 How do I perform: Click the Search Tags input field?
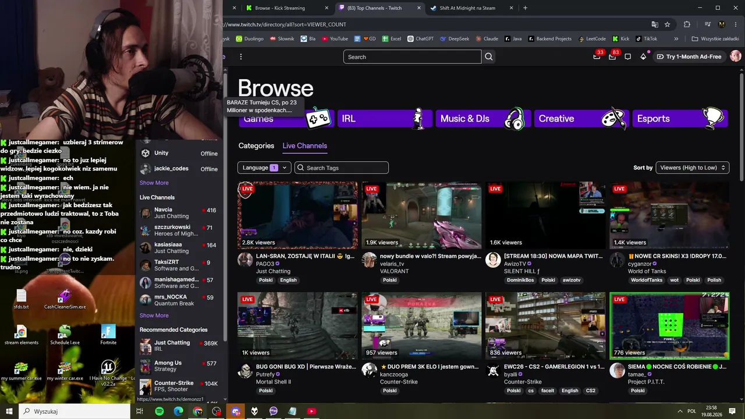pyautogui.click(x=342, y=168)
